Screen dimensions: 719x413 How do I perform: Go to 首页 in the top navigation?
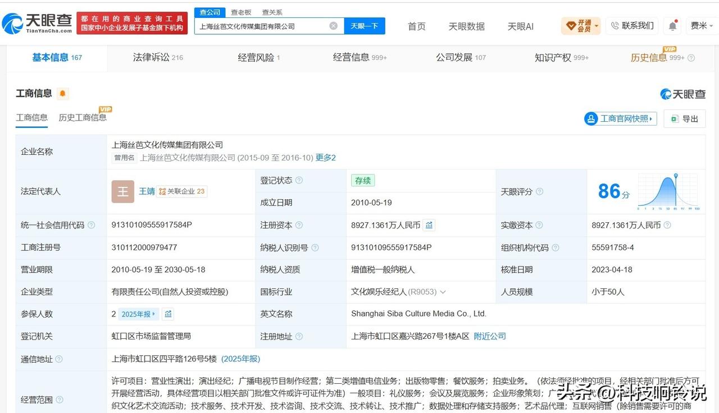pyautogui.click(x=417, y=26)
